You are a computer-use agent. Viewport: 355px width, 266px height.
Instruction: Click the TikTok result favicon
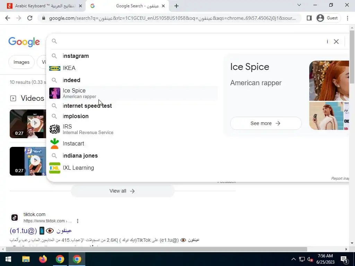(x=15, y=218)
